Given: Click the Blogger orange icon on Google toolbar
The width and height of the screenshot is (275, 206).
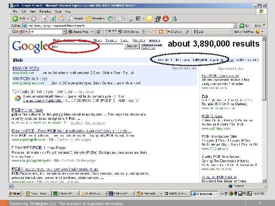Looking at the screenshot, I should pos(161,32).
